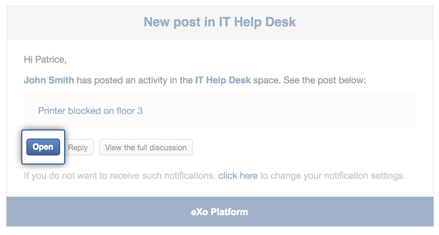Viewport: 439px width, 235px height.
Task: Click the blue Open button
Action: 43,147
